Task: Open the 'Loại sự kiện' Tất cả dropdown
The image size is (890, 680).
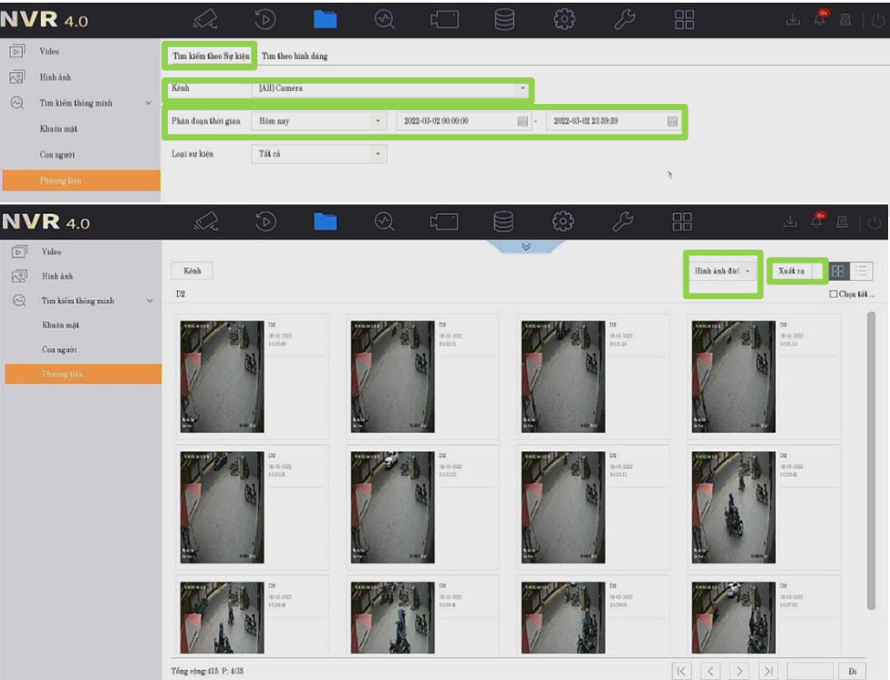Action: tap(318, 154)
